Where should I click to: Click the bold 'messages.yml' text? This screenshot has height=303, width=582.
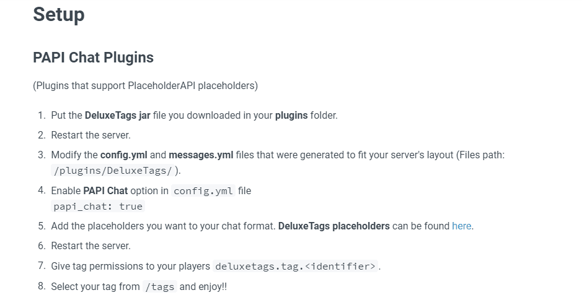click(201, 155)
